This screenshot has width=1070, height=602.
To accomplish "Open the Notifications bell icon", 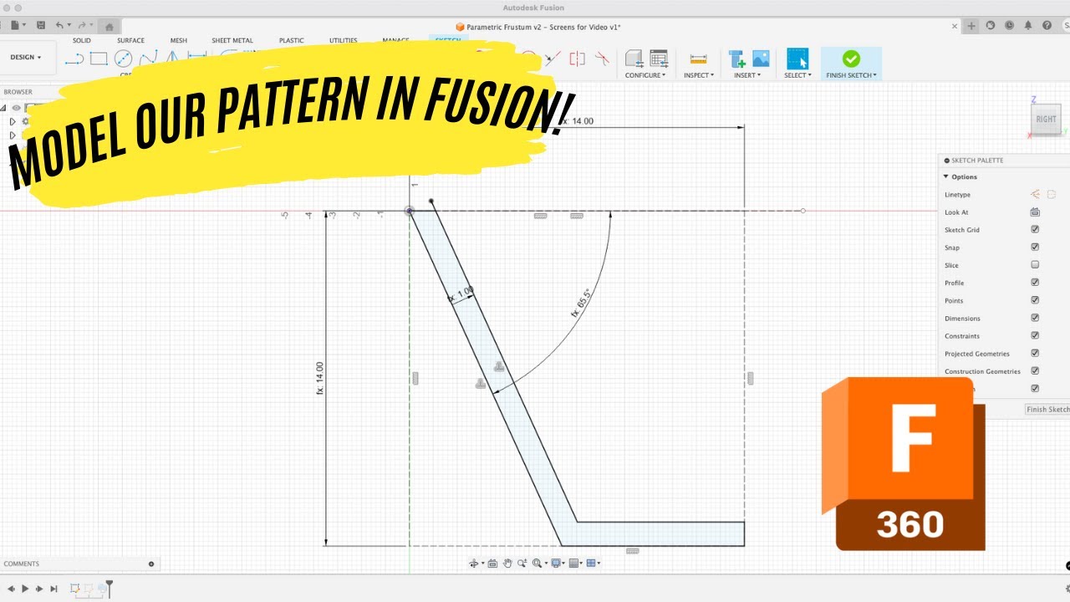I will coord(1028,26).
